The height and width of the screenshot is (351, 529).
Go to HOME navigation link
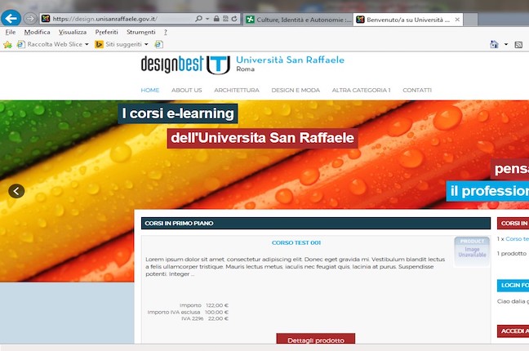(x=150, y=90)
